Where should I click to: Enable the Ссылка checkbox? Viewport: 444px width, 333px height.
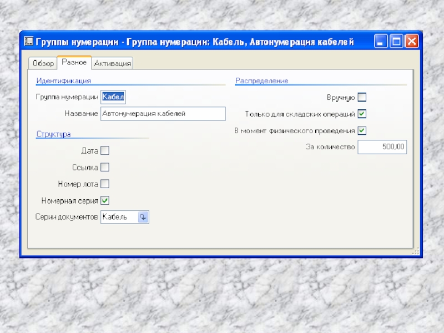(x=105, y=167)
